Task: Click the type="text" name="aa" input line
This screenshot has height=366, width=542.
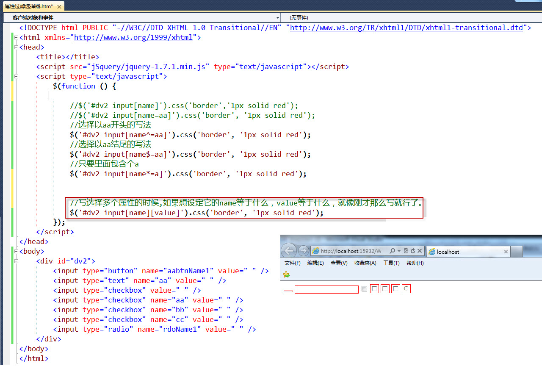Action: [140, 280]
